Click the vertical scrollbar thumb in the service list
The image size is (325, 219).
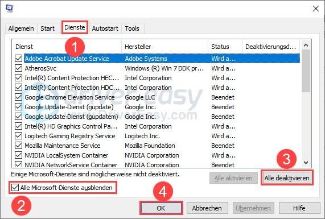pyautogui.click(x=306, y=71)
